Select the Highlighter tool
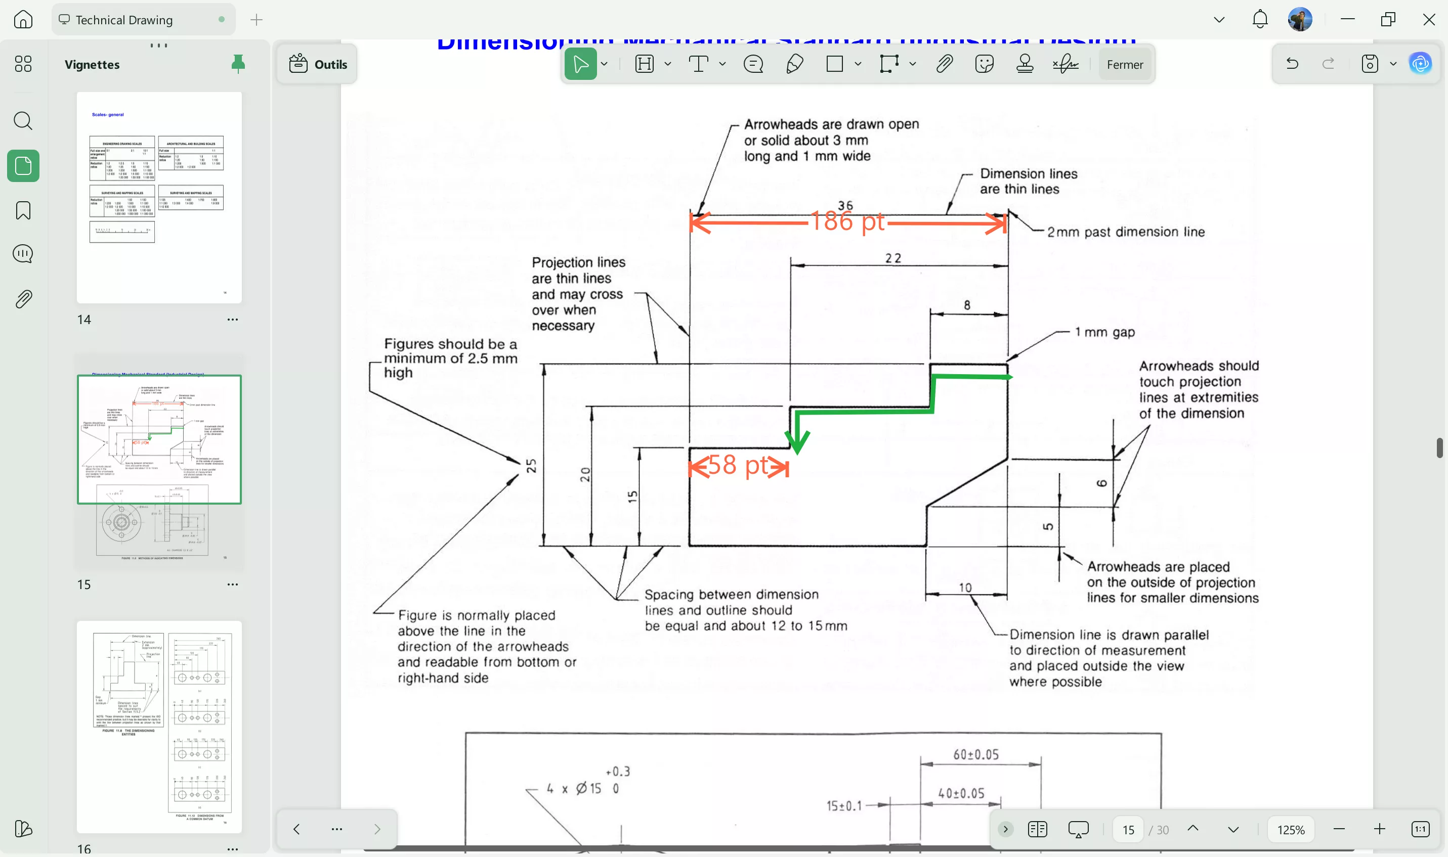The height and width of the screenshot is (857, 1448). pyautogui.click(x=645, y=64)
